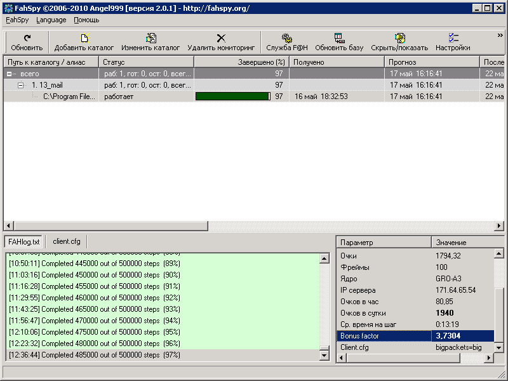Image resolution: width=508 pixels, height=381 pixels.
Task: Expand toolbar overflow chevron
Action: click(x=500, y=35)
